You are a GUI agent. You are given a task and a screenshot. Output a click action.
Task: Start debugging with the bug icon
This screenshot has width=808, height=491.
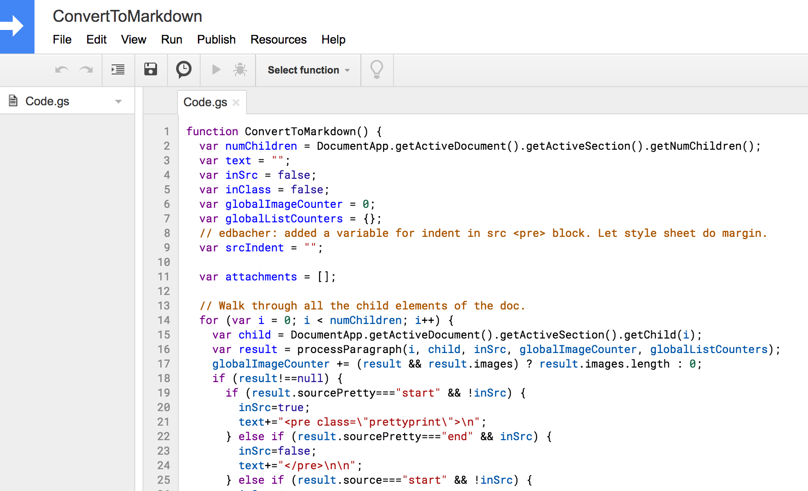240,69
